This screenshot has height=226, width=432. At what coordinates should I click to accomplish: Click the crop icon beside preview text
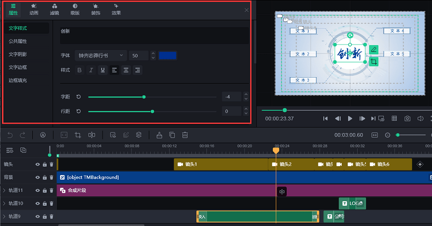point(373,61)
